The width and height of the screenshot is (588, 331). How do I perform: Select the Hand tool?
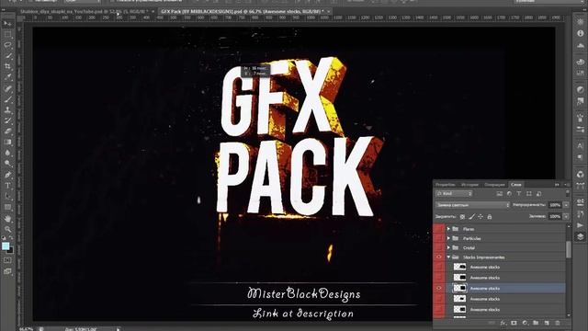[x=7, y=219]
